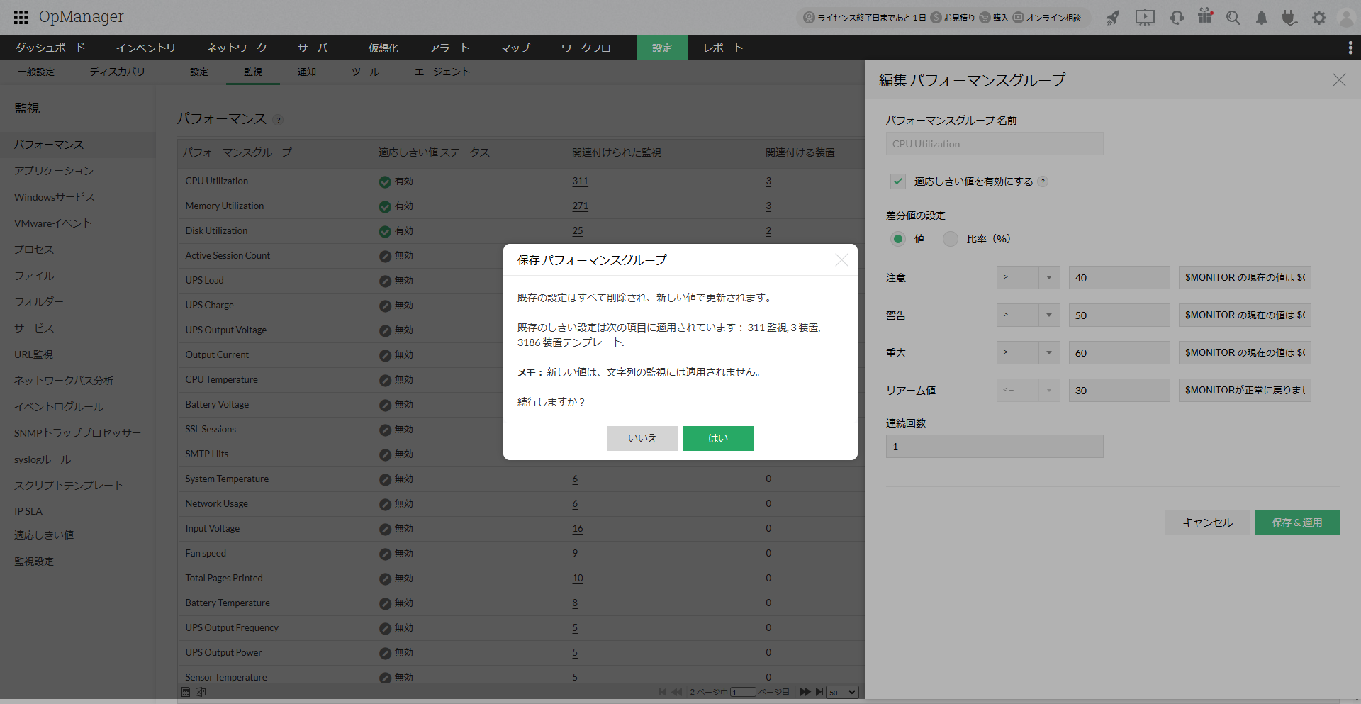Toggle the 適応しきい値を有効にする checkbox
1361x704 pixels.
coord(898,181)
